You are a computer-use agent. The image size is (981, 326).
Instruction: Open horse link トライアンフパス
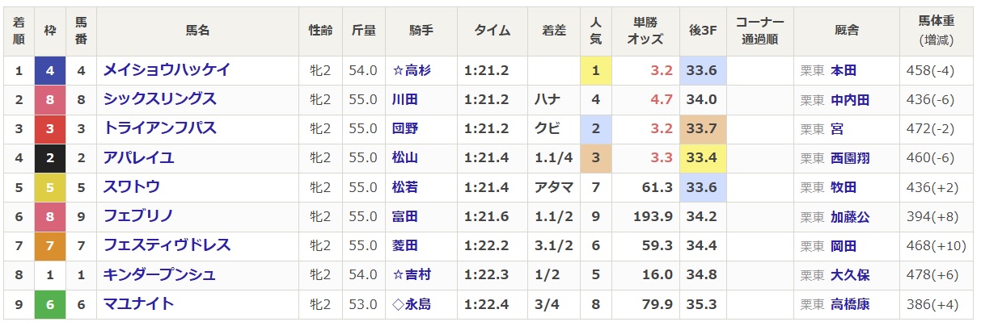[x=159, y=128]
